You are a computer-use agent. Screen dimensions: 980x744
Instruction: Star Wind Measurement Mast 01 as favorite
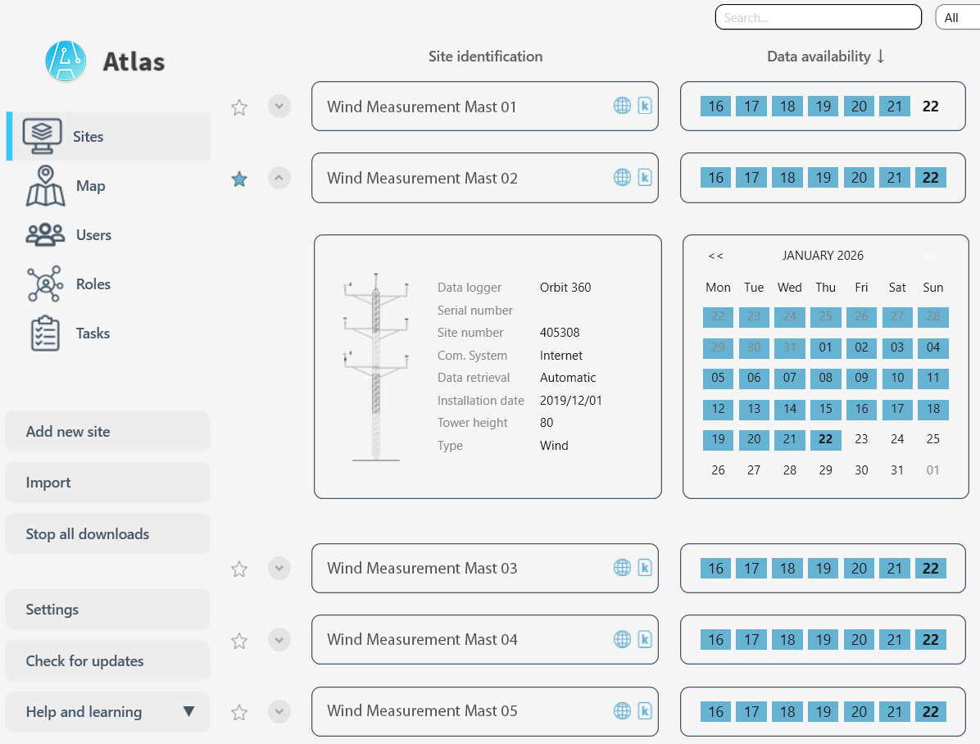(x=239, y=107)
